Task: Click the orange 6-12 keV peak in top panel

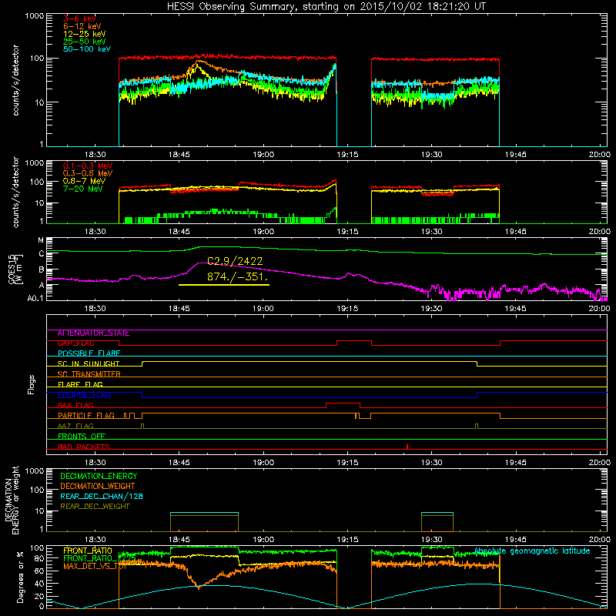Action: pyautogui.click(x=199, y=62)
